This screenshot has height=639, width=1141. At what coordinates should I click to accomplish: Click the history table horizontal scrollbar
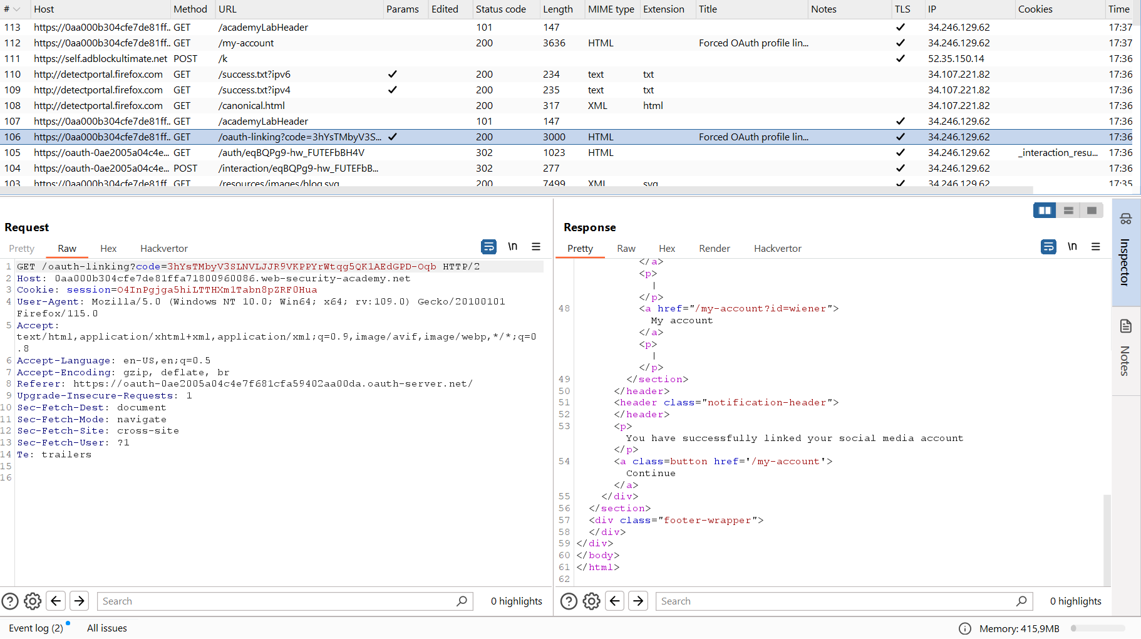tap(517, 189)
